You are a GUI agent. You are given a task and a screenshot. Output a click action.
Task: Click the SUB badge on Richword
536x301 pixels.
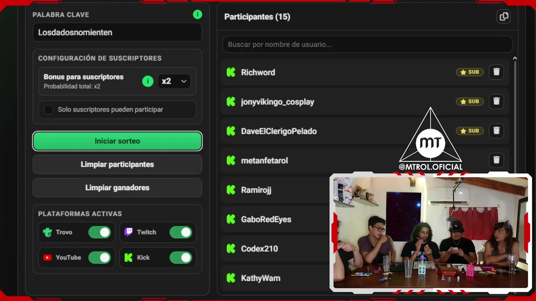click(470, 72)
